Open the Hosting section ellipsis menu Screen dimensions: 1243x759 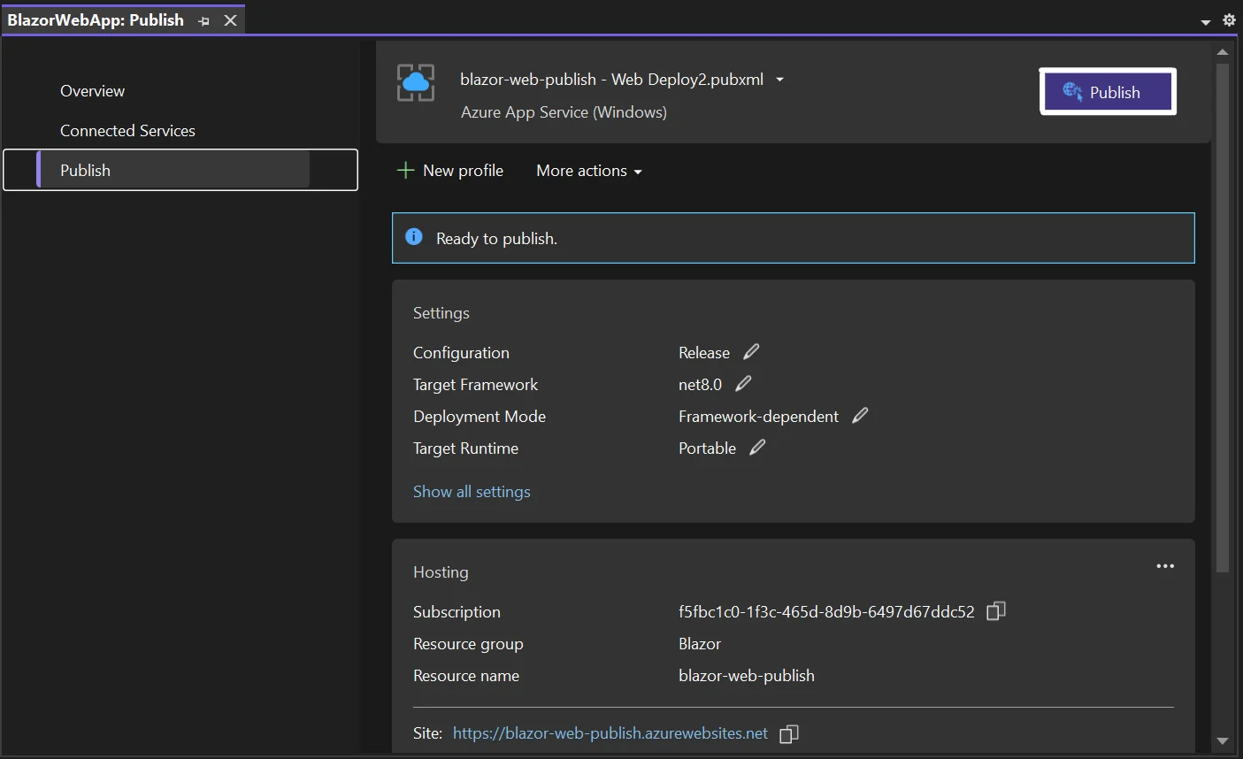(1165, 566)
